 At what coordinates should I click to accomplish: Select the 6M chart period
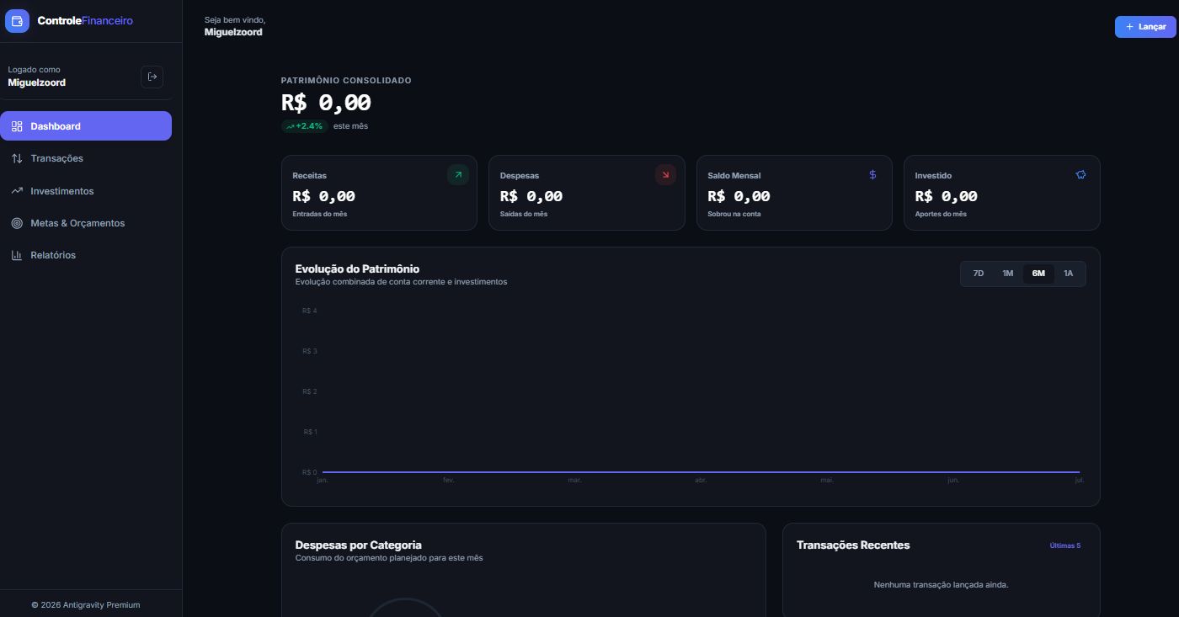pyautogui.click(x=1038, y=274)
